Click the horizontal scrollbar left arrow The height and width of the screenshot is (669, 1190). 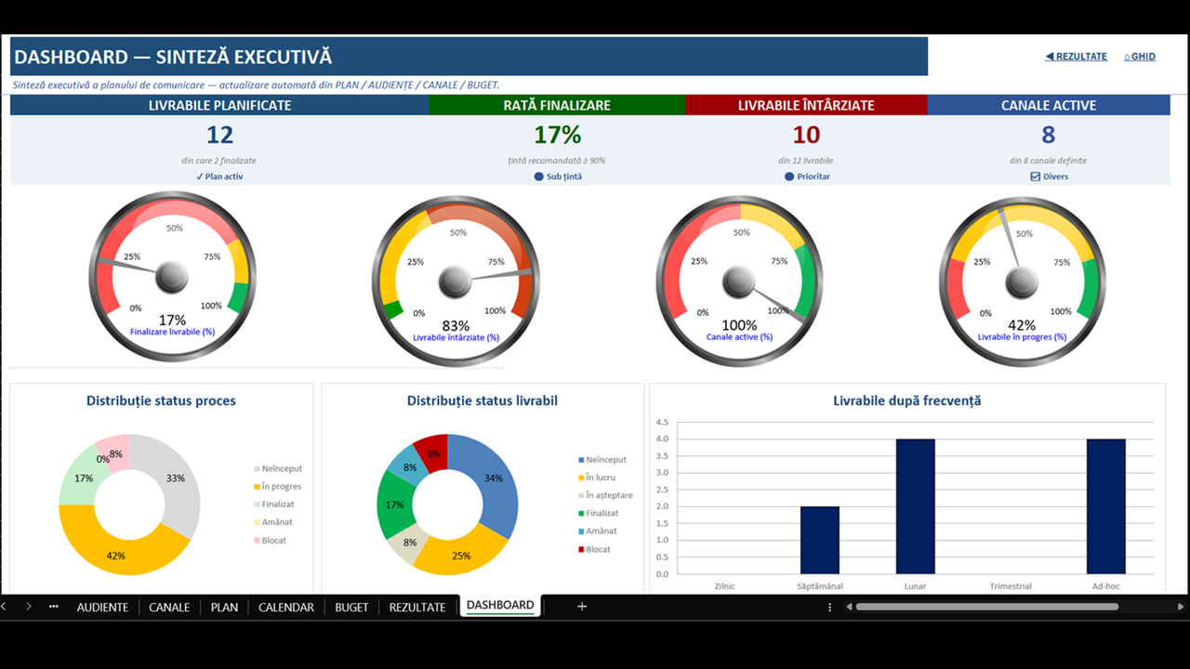848,607
